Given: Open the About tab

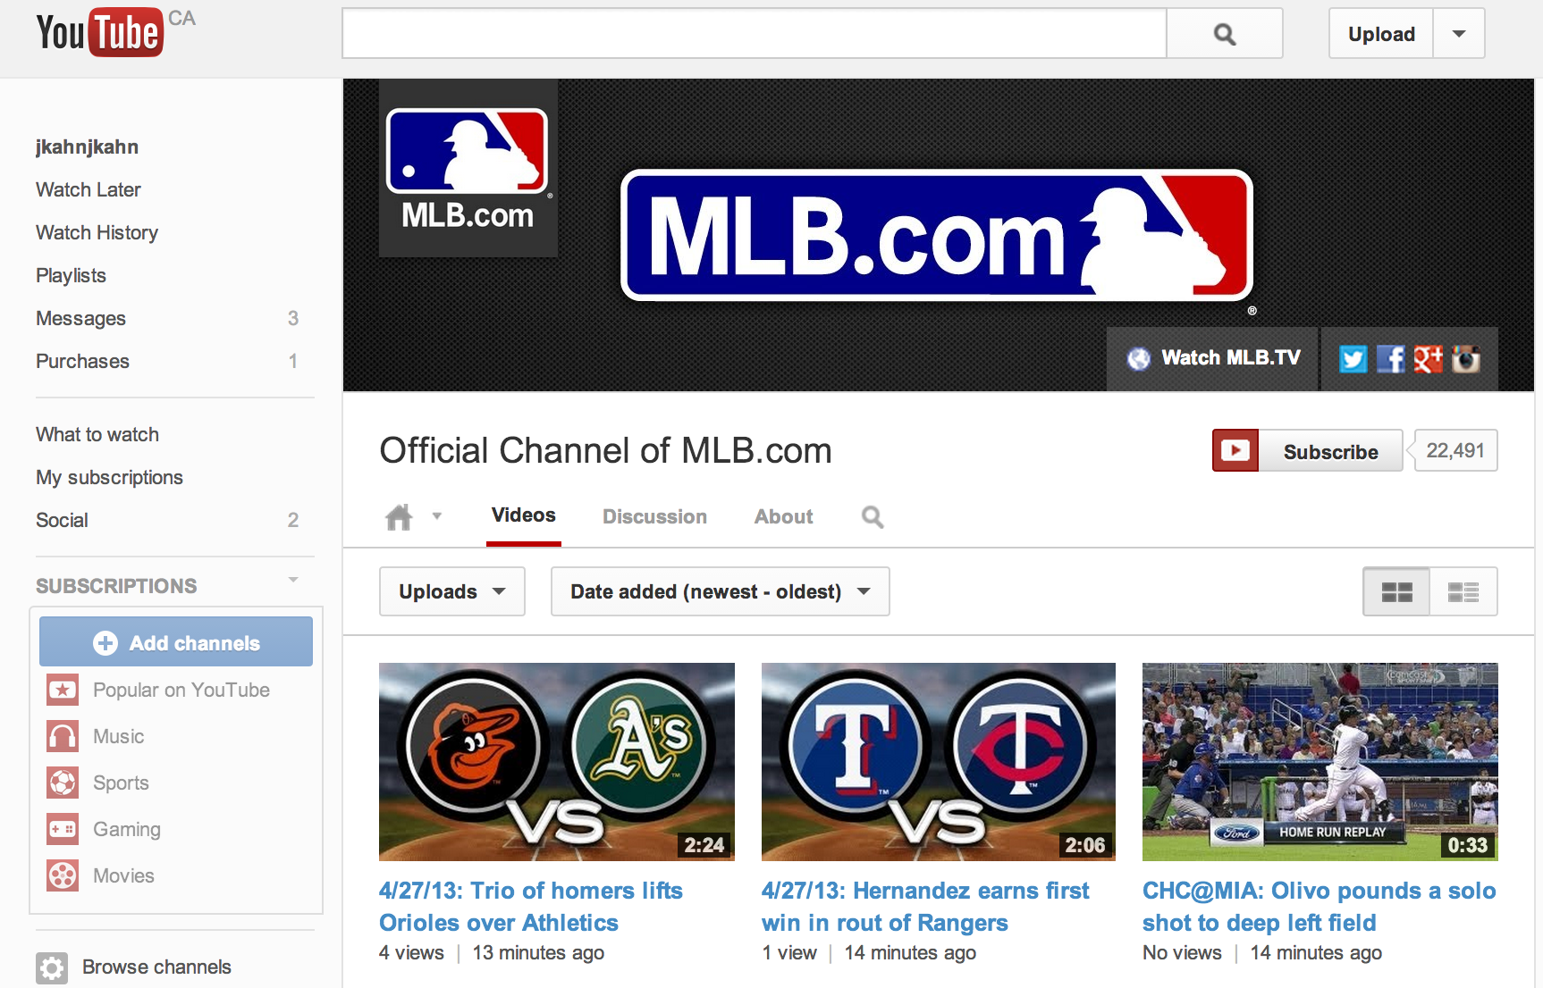Looking at the screenshot, I should pos(782,516).
